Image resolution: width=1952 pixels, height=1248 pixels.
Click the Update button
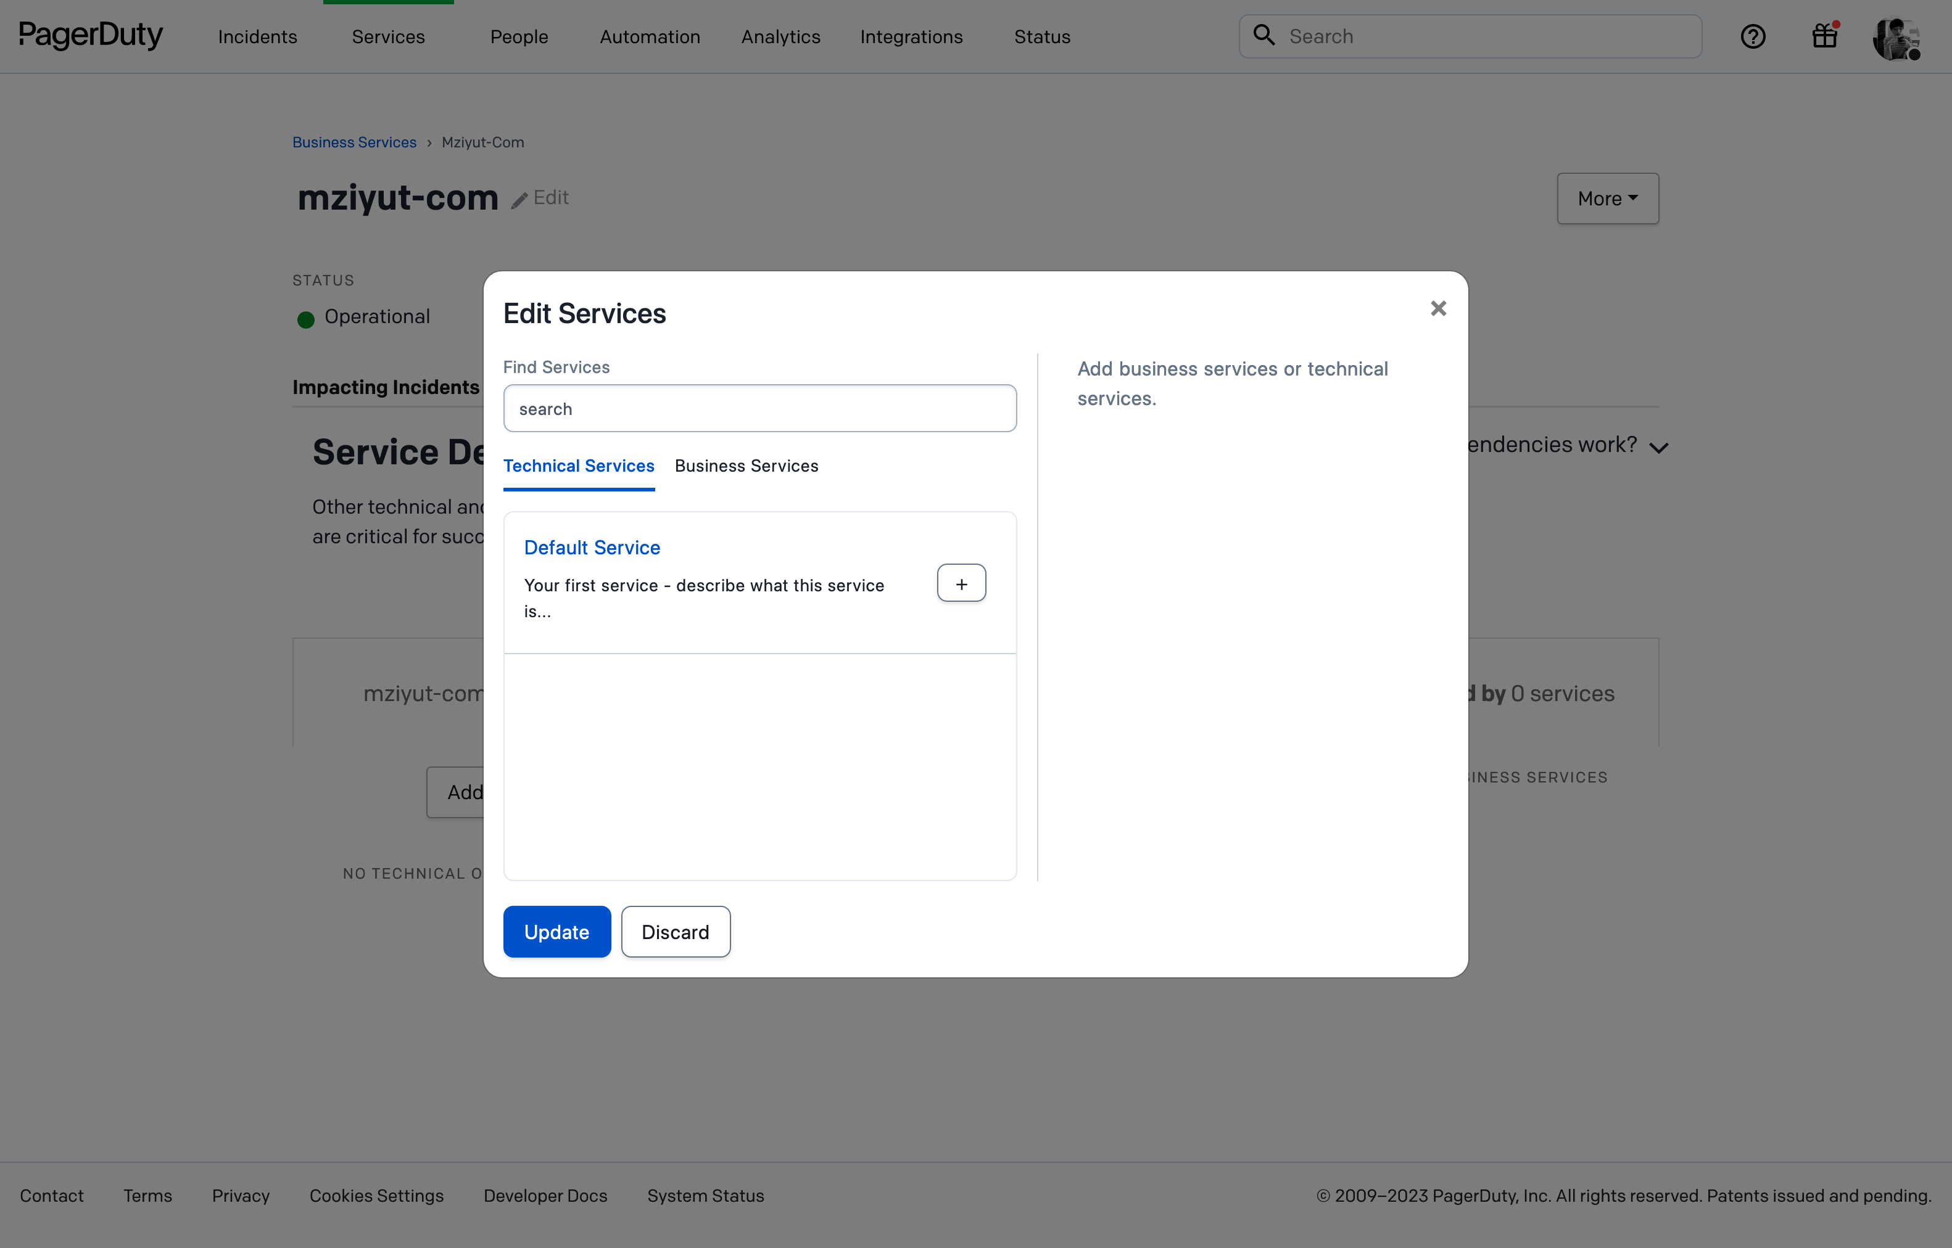click(557, 932)
